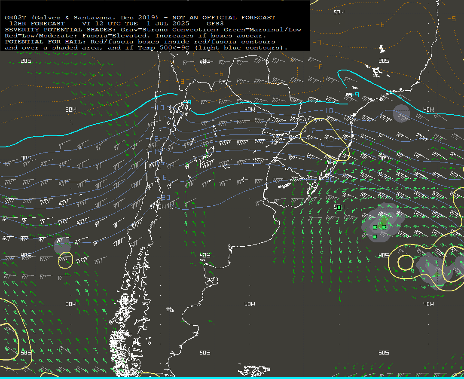Click the GR02T title line in header
The width and height of the screenshot is (464, 379).
click(x=140, y=18)
